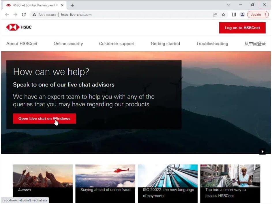Open the tab search chevron
Image resolution: width=272 pixels, height=204 pixels.
[x=228, y=5]
